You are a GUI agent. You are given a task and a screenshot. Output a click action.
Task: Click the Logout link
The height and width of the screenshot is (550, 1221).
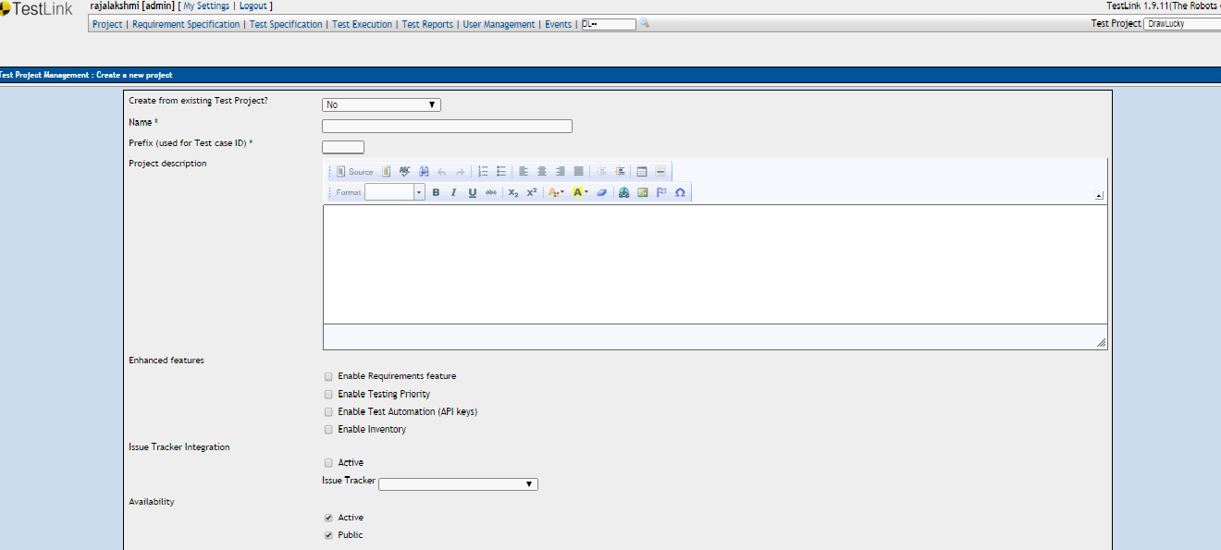coord(253,6)
